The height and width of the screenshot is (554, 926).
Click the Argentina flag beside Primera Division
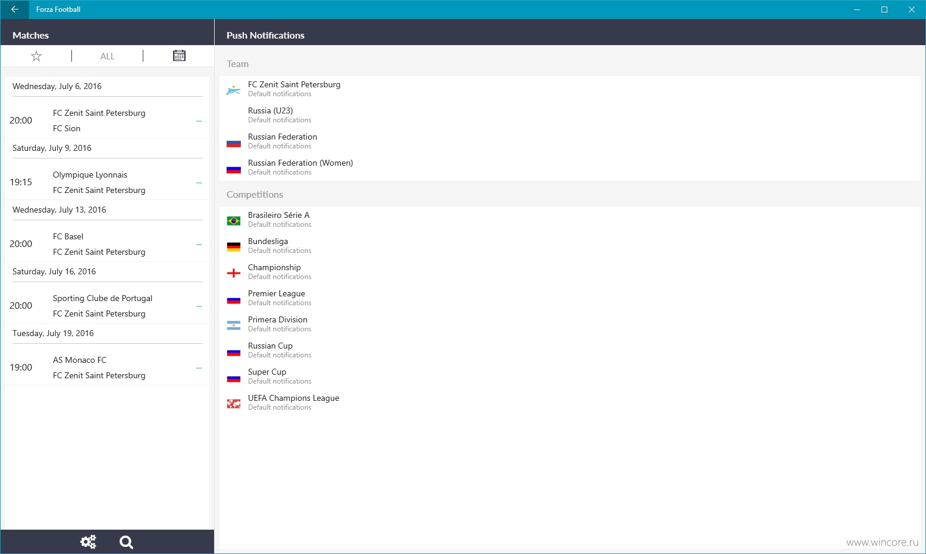click(x=234, y=325)
